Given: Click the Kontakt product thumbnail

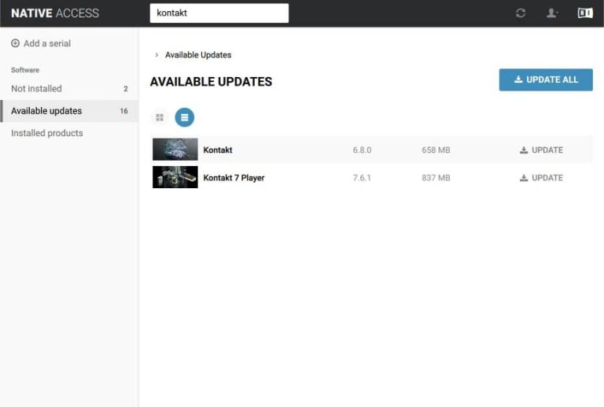Looking at the screenshot, I should tap(175, 150).
